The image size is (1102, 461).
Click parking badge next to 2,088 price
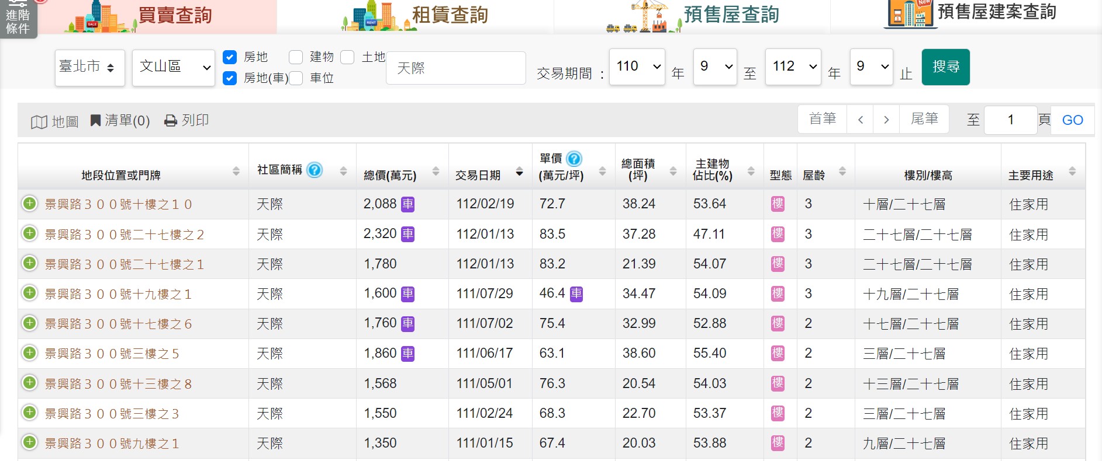[407, 204]
